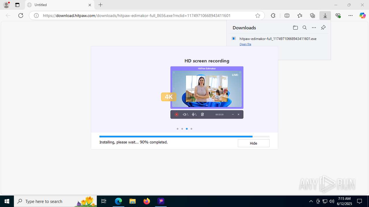Viewport: 369px width, 207px height.
Task: Show hidden system tray icons
Action: [x=311, y=201]
